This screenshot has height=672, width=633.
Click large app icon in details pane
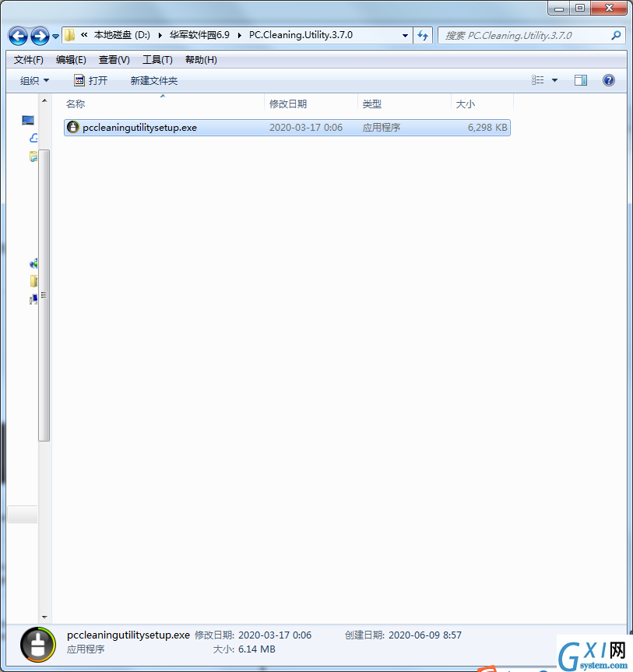point(37,645)
